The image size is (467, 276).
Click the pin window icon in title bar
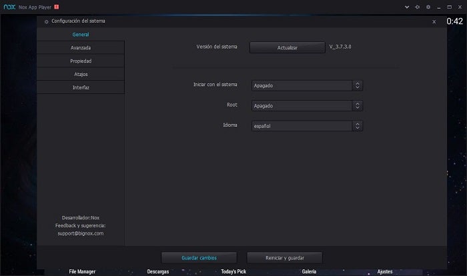(417, 7)
